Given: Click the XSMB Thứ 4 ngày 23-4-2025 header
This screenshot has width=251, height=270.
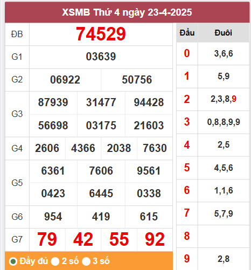Looking at the screenshot, I should click(x=127, y=12).
